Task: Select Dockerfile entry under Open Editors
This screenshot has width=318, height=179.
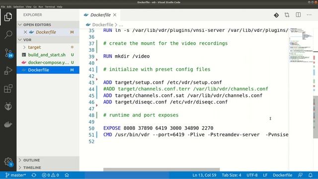Action: click(48, 32)
